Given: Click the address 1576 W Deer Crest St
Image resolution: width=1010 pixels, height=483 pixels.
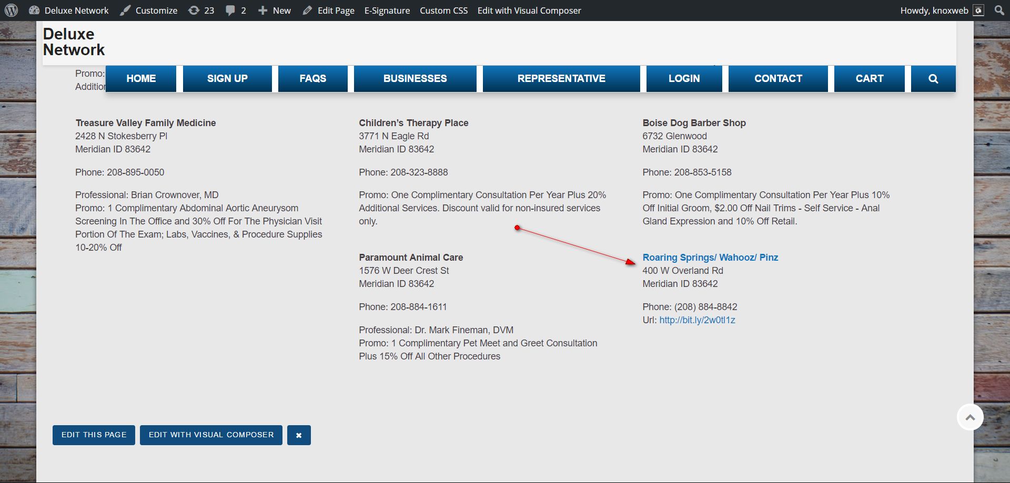Looking at the screenshot, I should (403, 271).
